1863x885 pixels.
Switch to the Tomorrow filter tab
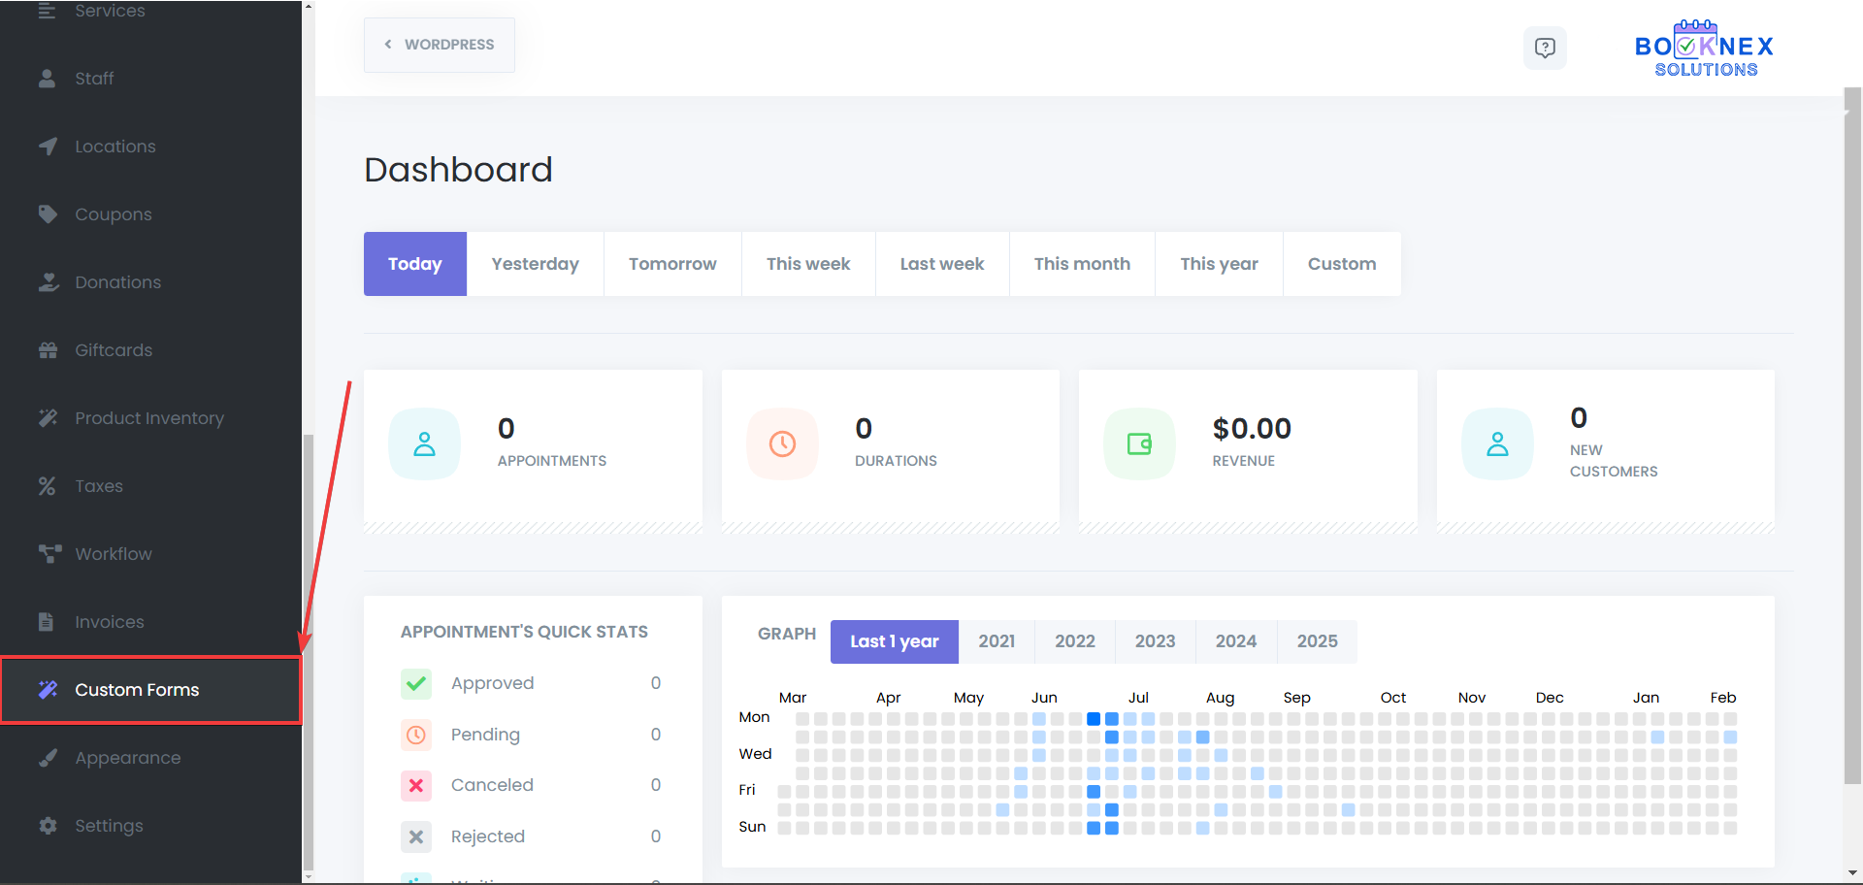(672, 263)
